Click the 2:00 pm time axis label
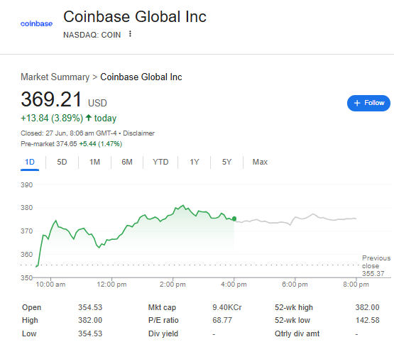 [173, 285]
